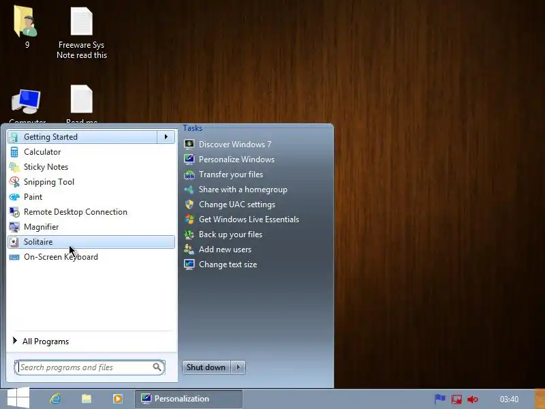Click the Transfer your files icon

point(189,175)
